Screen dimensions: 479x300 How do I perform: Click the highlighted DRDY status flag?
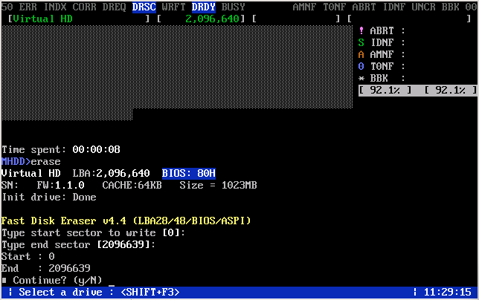click(204, 7)
